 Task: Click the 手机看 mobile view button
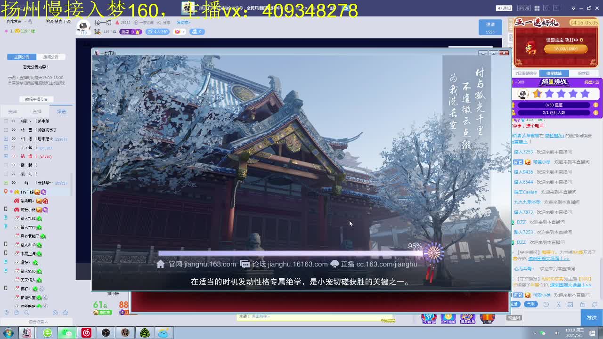[x=523, y=8]
